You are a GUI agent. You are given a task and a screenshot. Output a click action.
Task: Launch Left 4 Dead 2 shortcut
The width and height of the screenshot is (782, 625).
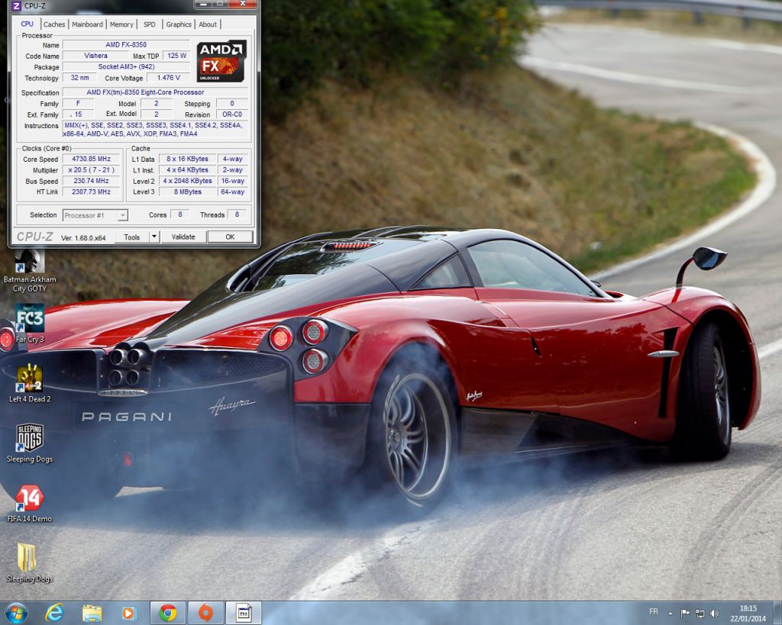(30, 383)
